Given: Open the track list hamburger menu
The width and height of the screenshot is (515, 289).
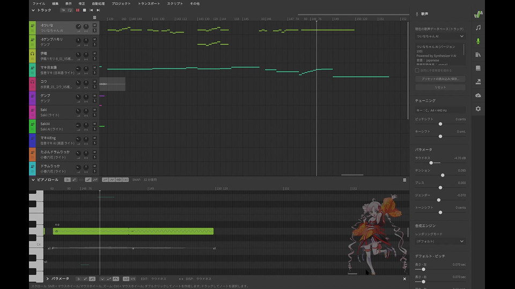Looking at the screenshot, I should (94, 18).
